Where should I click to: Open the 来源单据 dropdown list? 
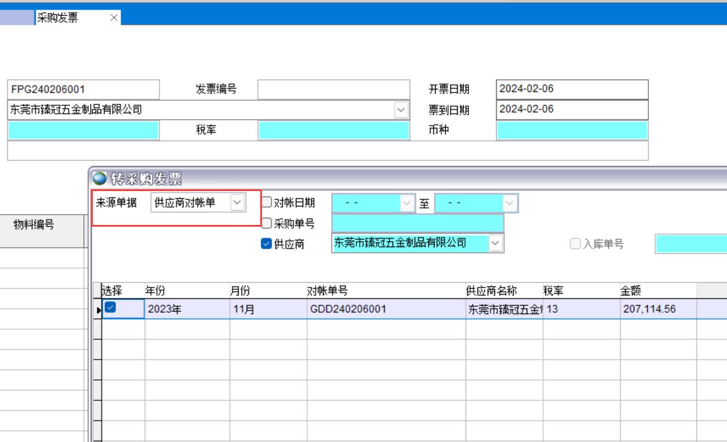[x=238, y=202]
